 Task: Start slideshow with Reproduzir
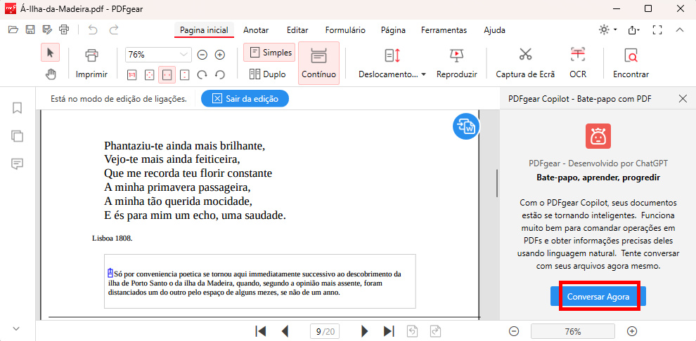456,63
